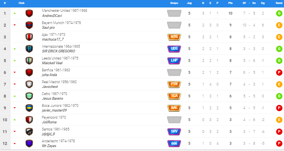Click the Boca Juniors blue-yellow crest
284x151 pixels.
coord(29,108)
